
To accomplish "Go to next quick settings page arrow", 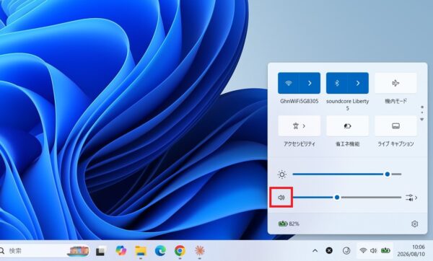I will (x=422, y=120).
